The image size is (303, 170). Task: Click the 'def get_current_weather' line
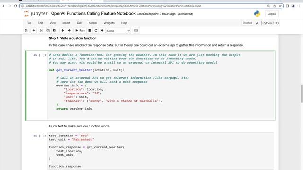[x=87, y=70]
